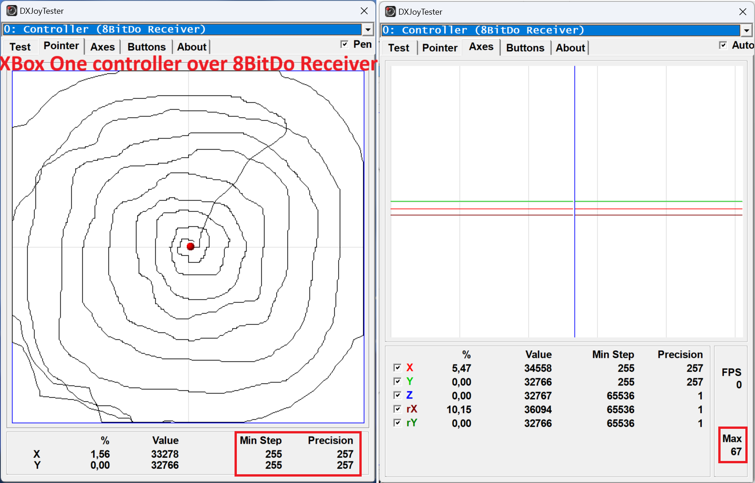This screenshot has height=483, width=755.
Task: Open the Axes tab in the Pointer window
Action: point(102,47)
